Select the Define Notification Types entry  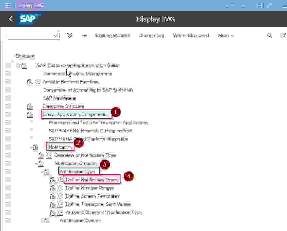point(91,180)
